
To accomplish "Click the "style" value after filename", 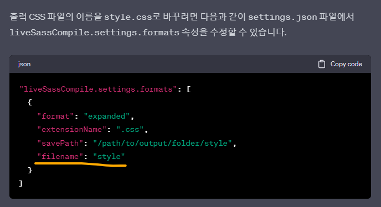I will [x=109, y=157].
